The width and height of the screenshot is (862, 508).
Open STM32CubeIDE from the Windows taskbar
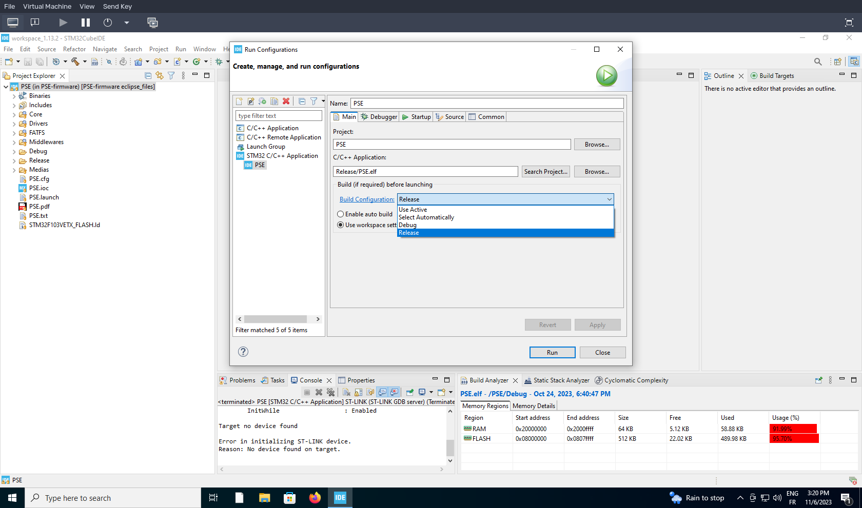tap(340, 498)
